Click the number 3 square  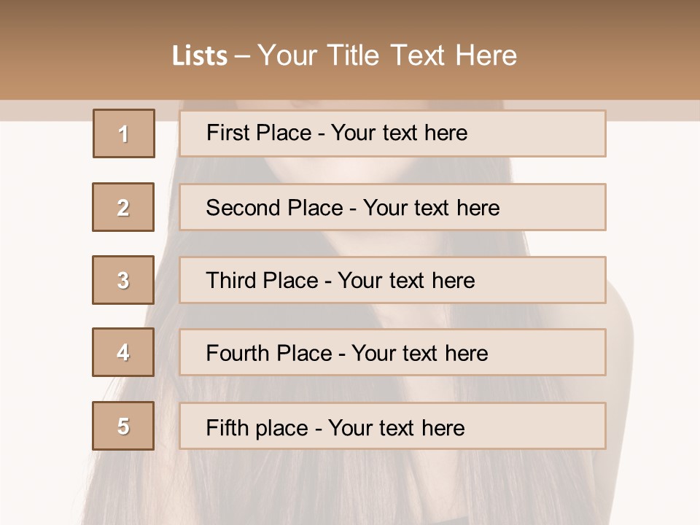[x=123, y=280]
